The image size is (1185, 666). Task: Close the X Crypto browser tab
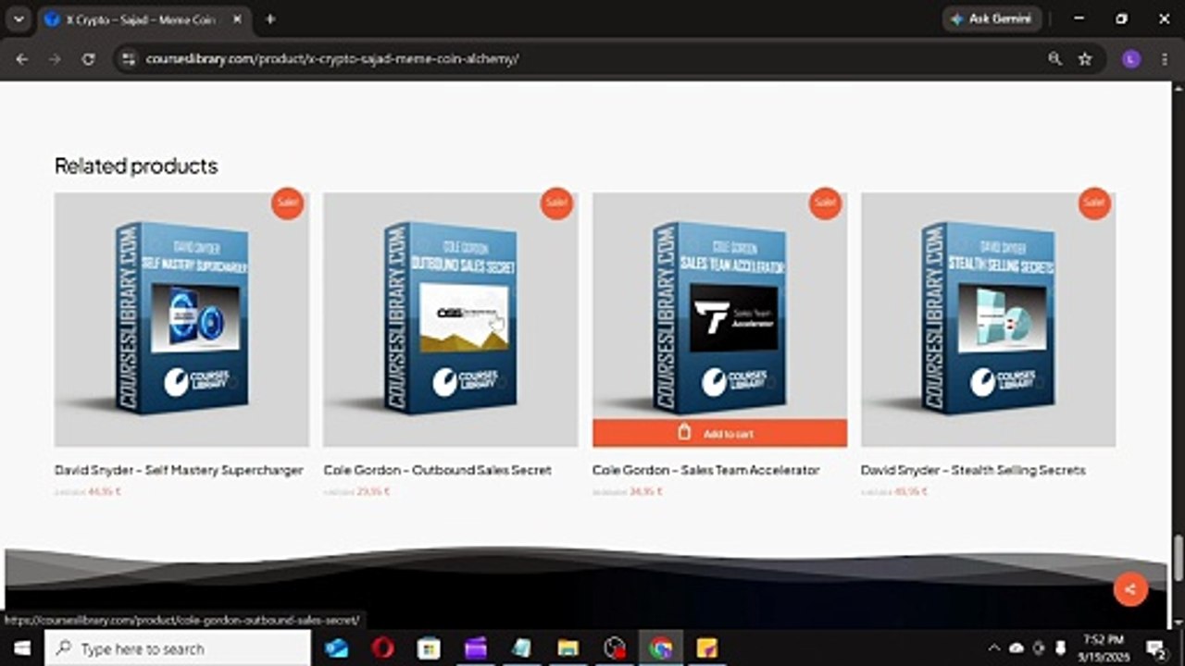coord(237,19)
